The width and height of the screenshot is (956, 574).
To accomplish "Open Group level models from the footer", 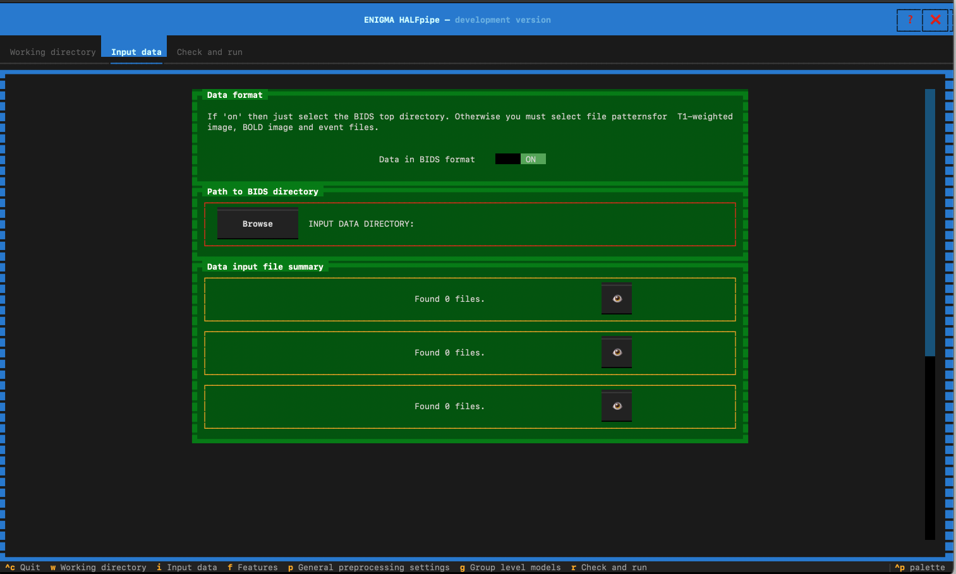I will [x=511, y=568].
